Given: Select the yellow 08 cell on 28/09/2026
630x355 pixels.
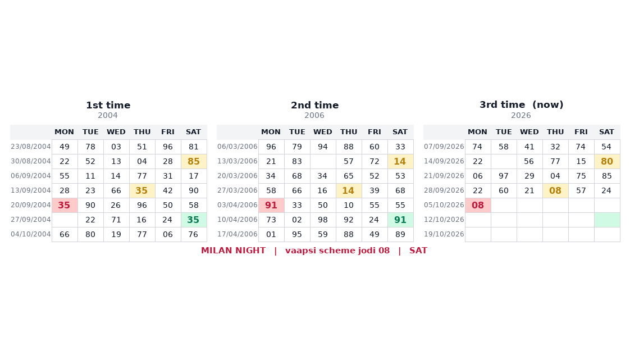Looking at the screenshot, I should click(x=555, y=190).
